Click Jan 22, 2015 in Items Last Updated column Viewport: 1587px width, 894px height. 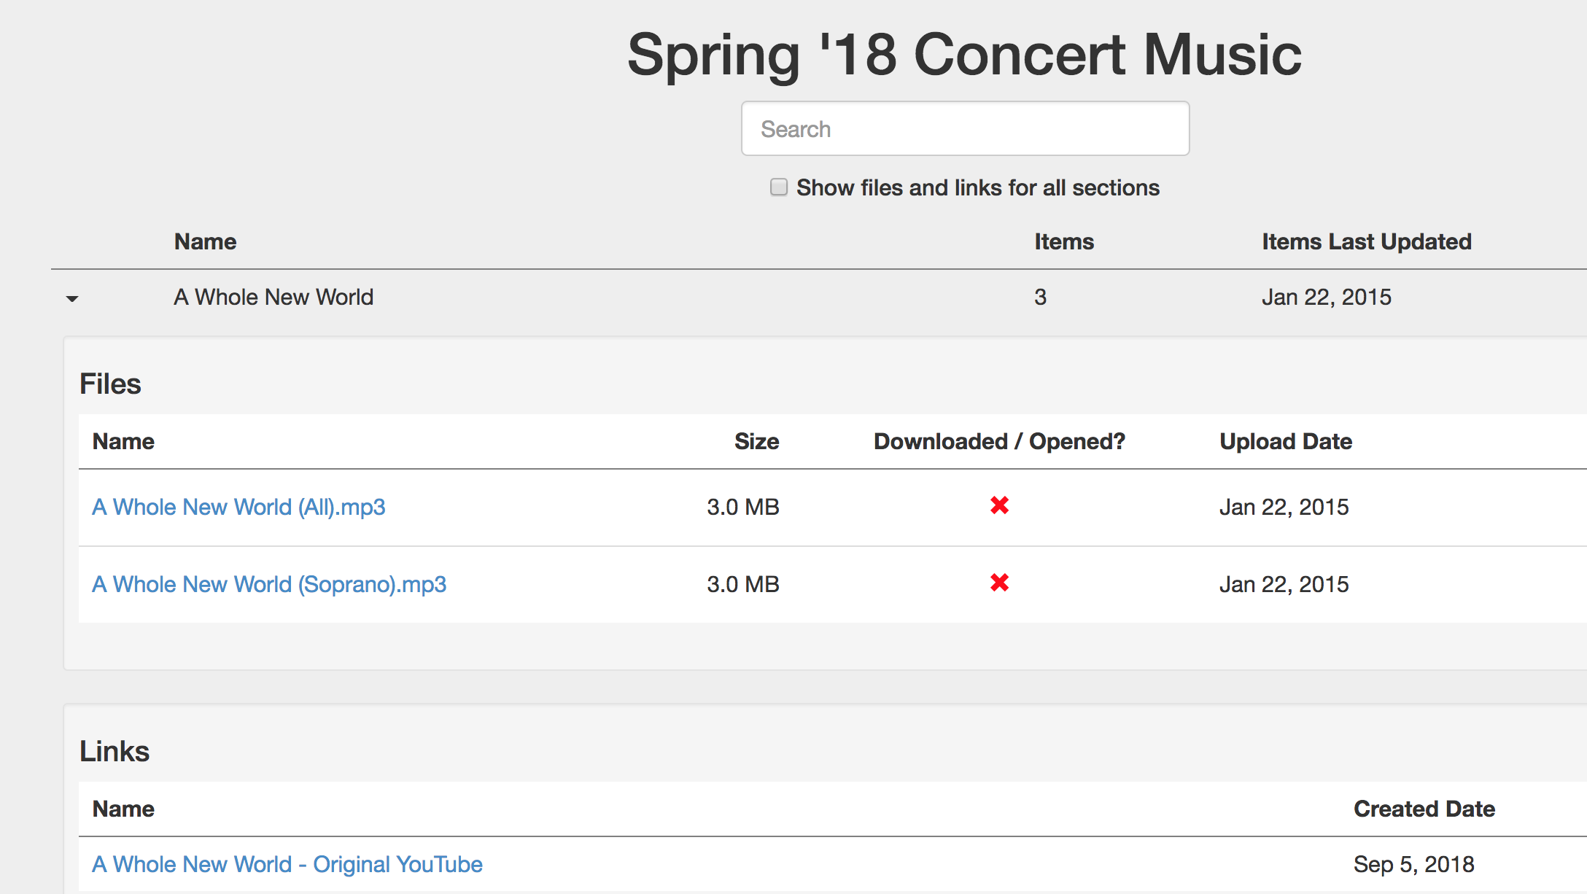point(1326,297)
